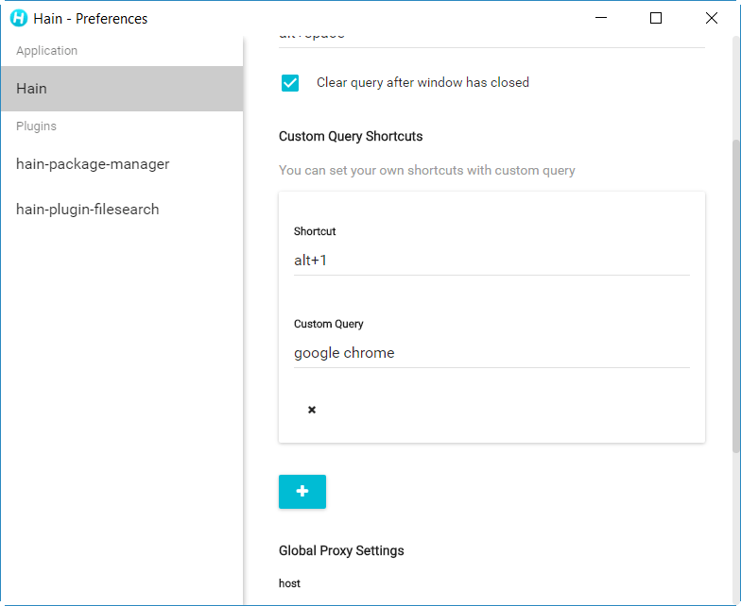Click the Application section header in the sidebar
The height and width of the screenshot is (606, 741).
coord(47,51)
